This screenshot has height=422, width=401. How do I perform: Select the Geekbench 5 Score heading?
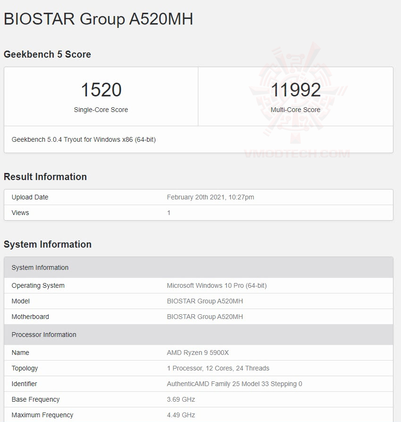(47, 54)
